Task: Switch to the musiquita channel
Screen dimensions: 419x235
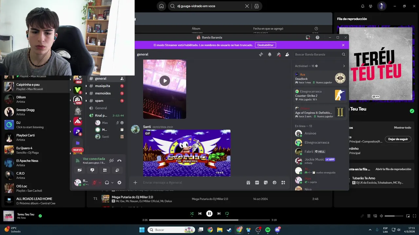Action: coord(106,86)
